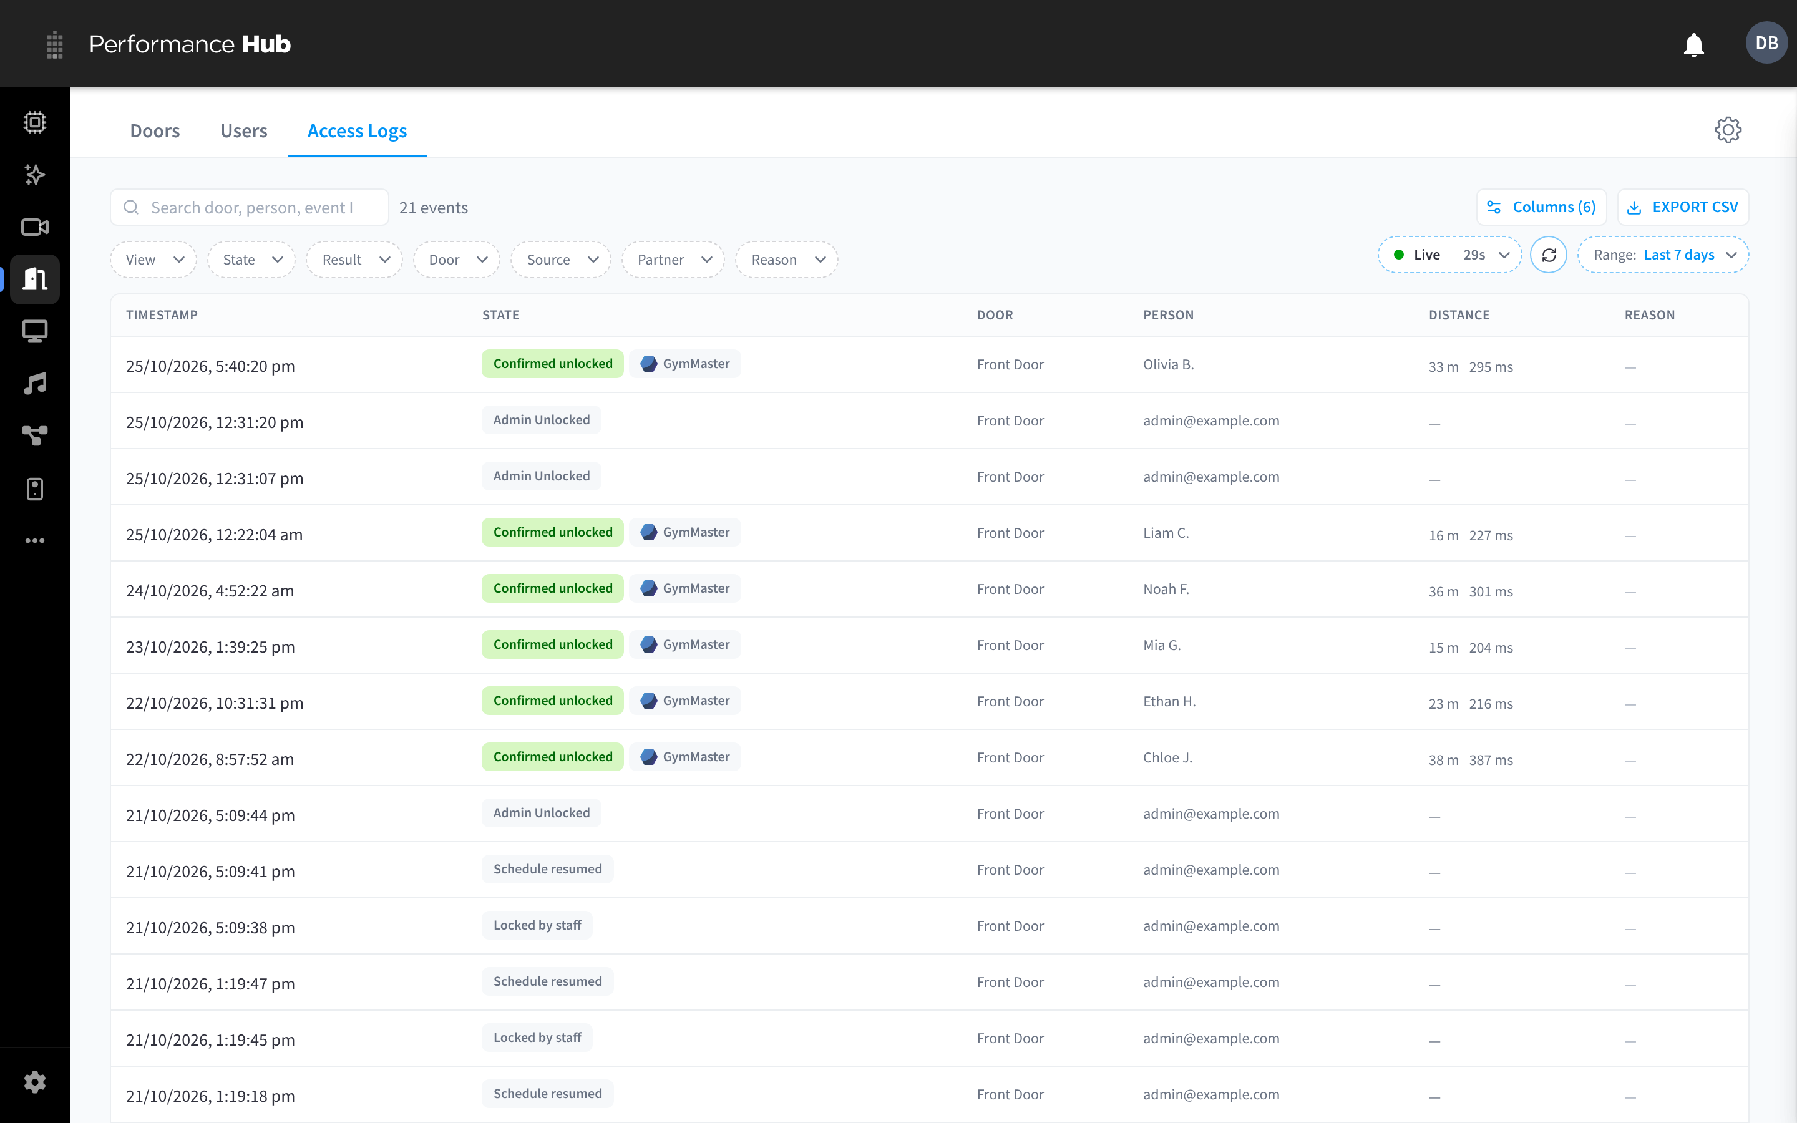Open the access logs settings gear
1797x1123 pixels.
click(x=1728, y=130)
